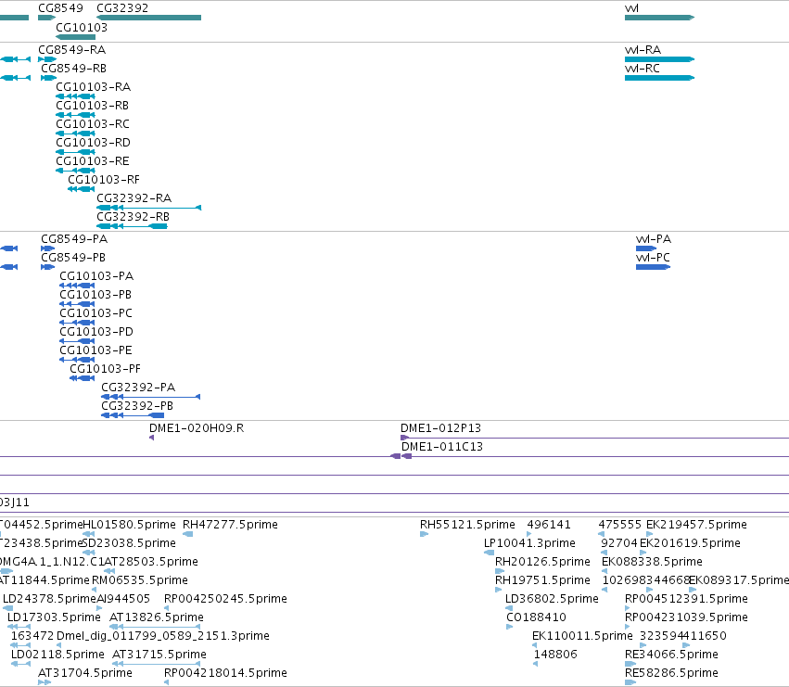Click the CG8549-RA transcript label
This screenshot has height=687, width=789.
point(72,50)
